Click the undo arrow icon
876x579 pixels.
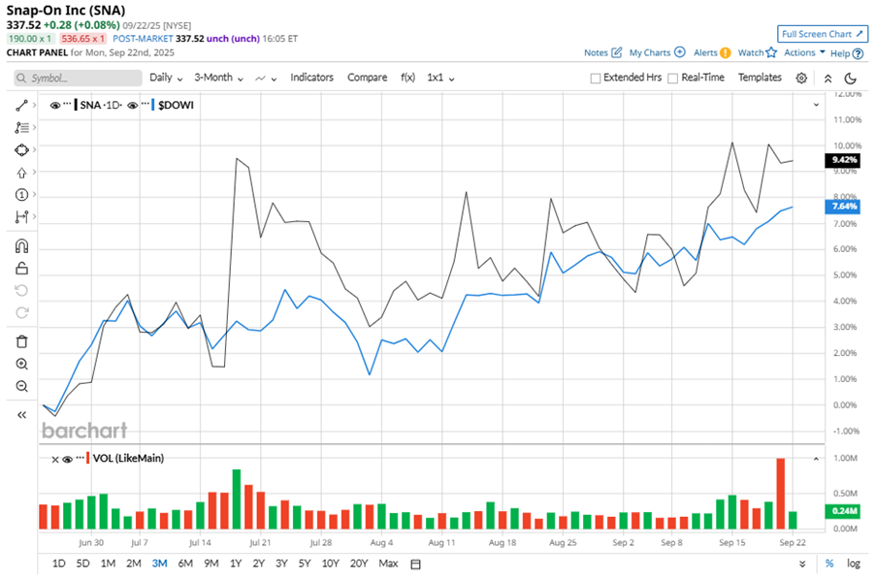pos(21,290)
